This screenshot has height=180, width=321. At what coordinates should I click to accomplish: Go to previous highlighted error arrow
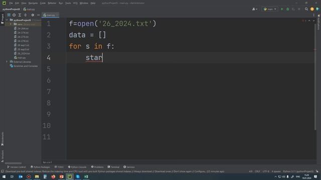pyautogui.click(x=309, y=21)
